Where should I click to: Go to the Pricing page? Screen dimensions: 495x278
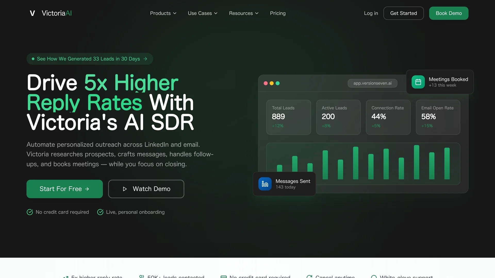tap(278, 13)
